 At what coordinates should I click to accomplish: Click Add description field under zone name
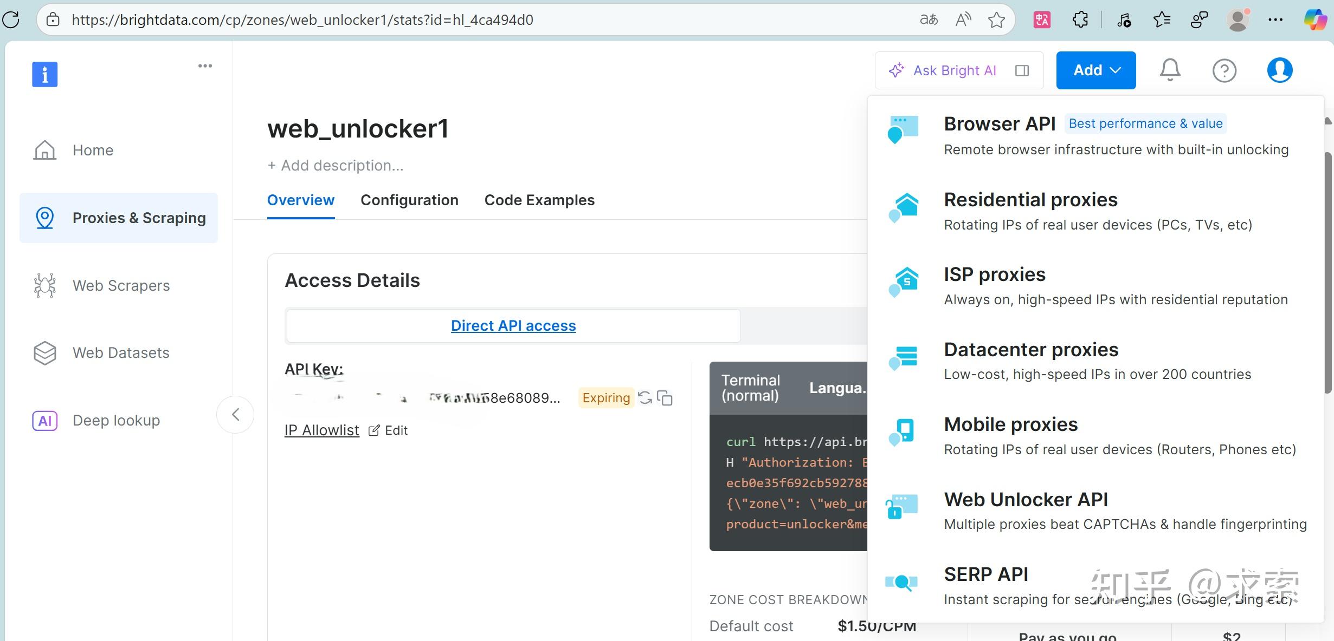336,166
